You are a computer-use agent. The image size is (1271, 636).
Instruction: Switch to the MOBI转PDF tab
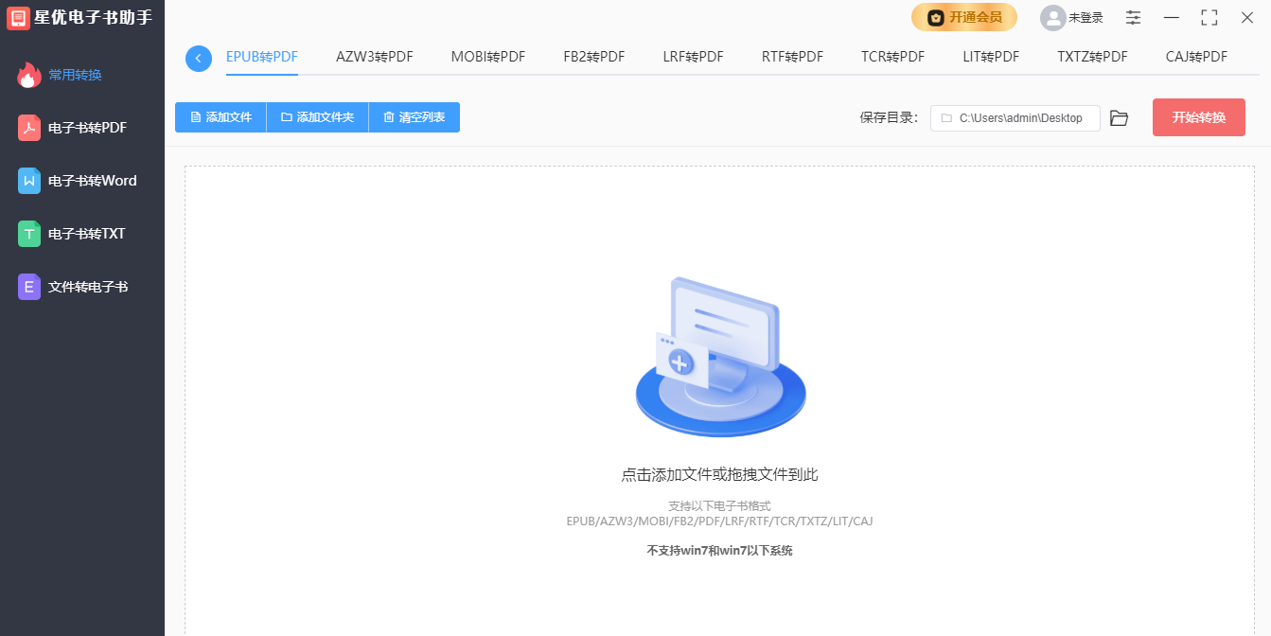tap(488, 57)
